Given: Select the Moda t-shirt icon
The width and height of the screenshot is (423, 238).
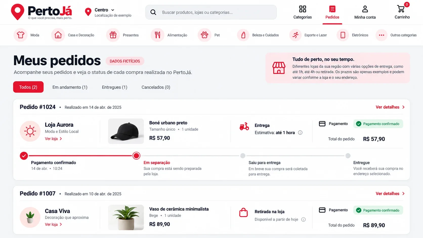Looking at the screenshot, I should (20, 35).
